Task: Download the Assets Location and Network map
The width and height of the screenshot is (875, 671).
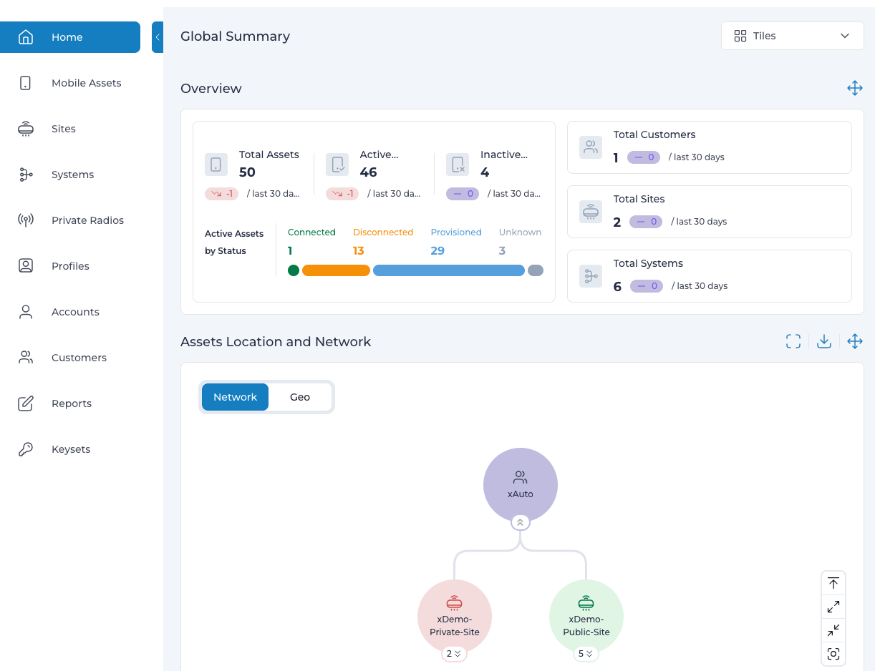Action: tap(824, 341)
